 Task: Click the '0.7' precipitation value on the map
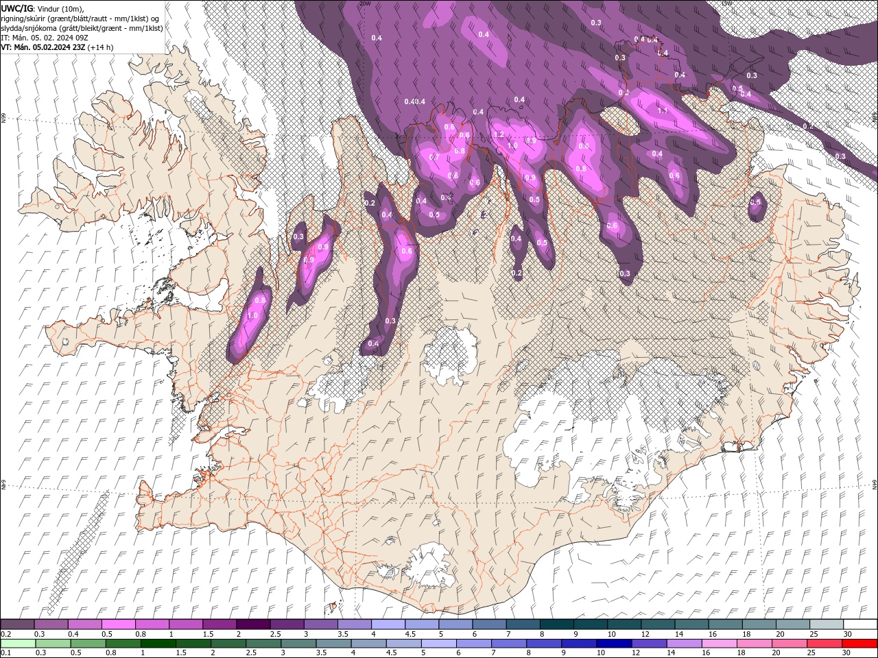434,157
